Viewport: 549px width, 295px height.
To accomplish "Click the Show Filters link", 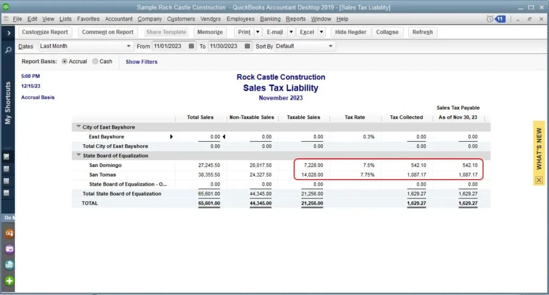I will click(x=142, y=62).
